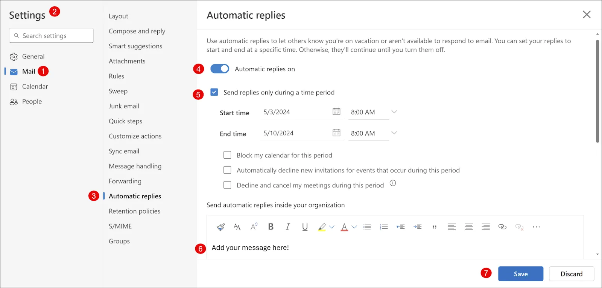
Task: Open more formatting options ellipsis
Action: click(x=536, y=227)
